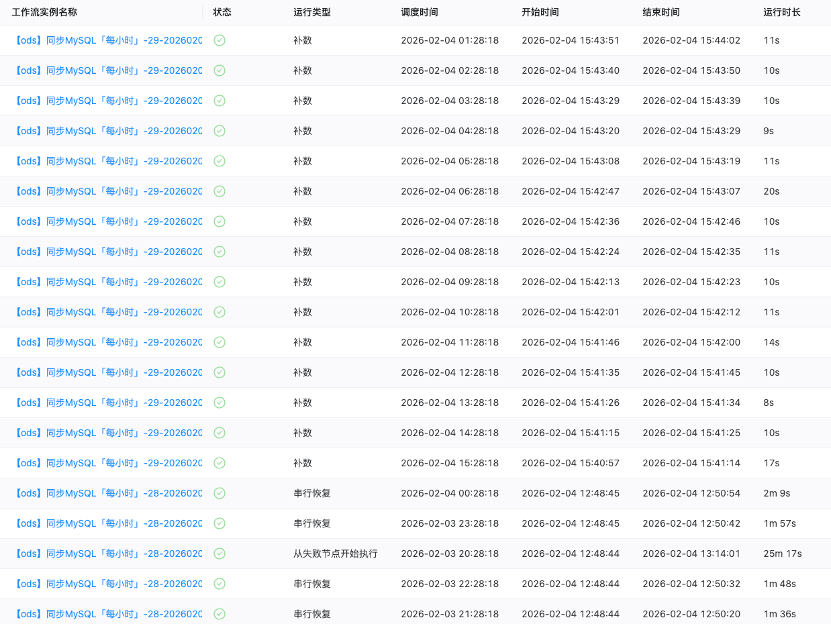This screenshot has width=831, height=624.
Task: Select start time 2026-02-04 15:42:24 cell
Action: point(571,252)
